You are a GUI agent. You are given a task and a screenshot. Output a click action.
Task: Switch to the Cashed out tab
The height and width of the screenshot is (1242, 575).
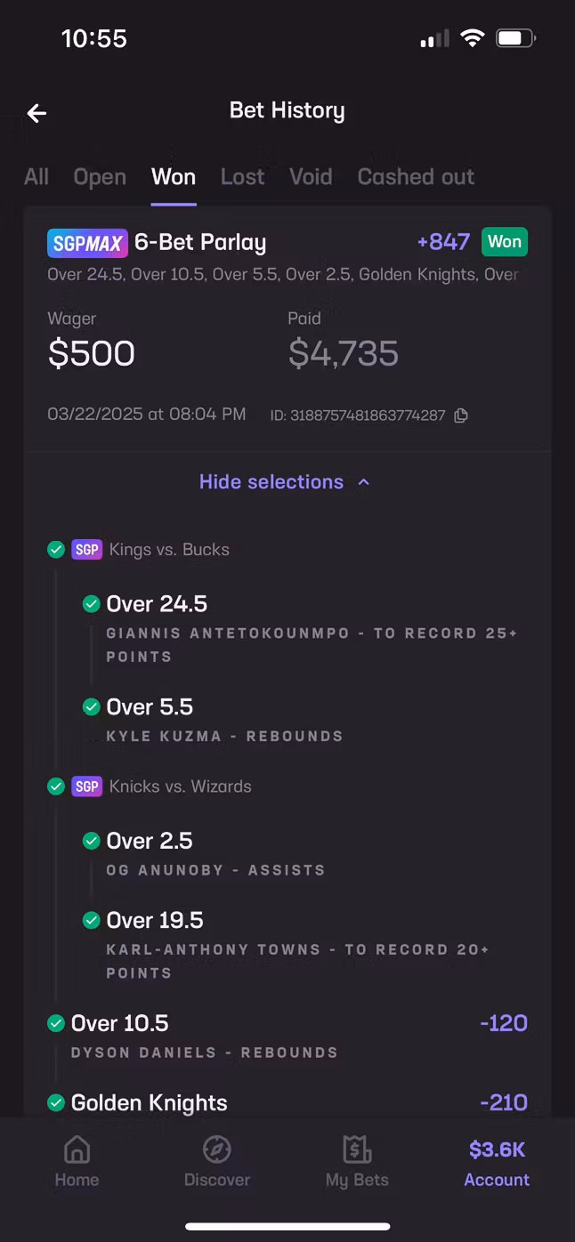click(416, 177)
